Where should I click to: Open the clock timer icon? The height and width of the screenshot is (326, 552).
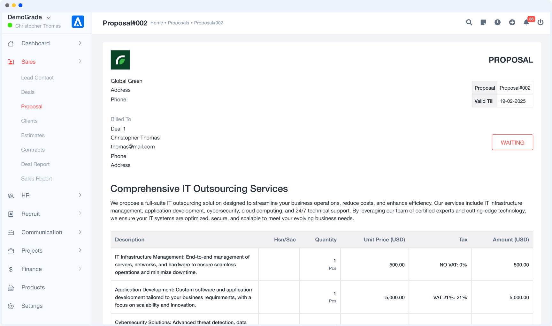pyautogui.click(x=497, y=22)
